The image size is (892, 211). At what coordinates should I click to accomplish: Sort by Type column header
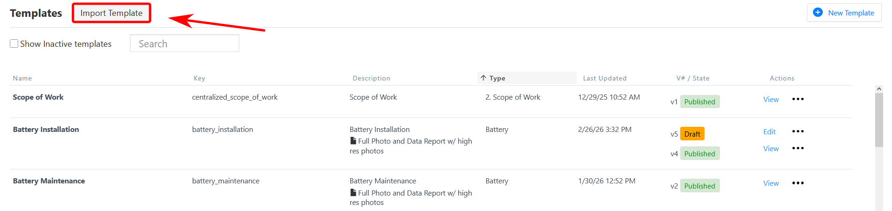pos(497,78)
